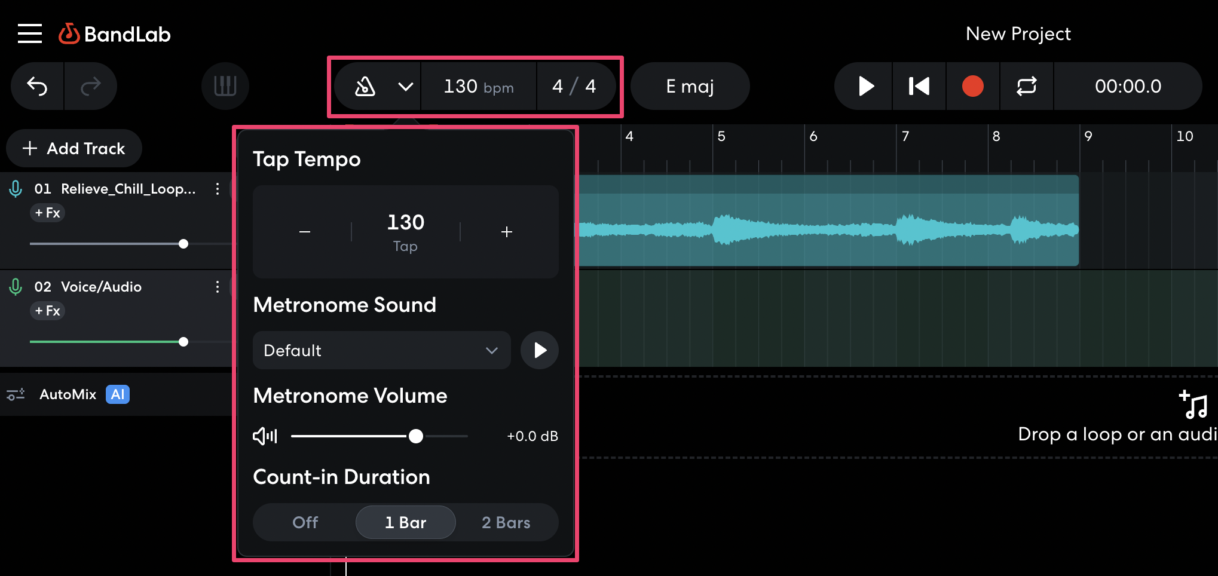Screen dimensions: 1218x576
Task: Click the metronome volume slider handle
Action: point(416,436)
